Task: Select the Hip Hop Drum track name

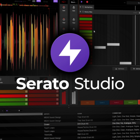Action: 89,7
